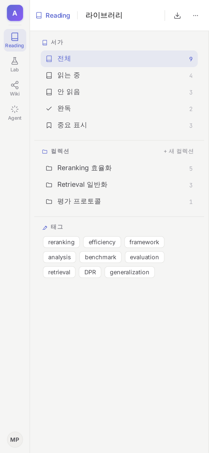Click the 서가 section heading
The height and width of the screenshot is (453, 209).
click(57, 42)
